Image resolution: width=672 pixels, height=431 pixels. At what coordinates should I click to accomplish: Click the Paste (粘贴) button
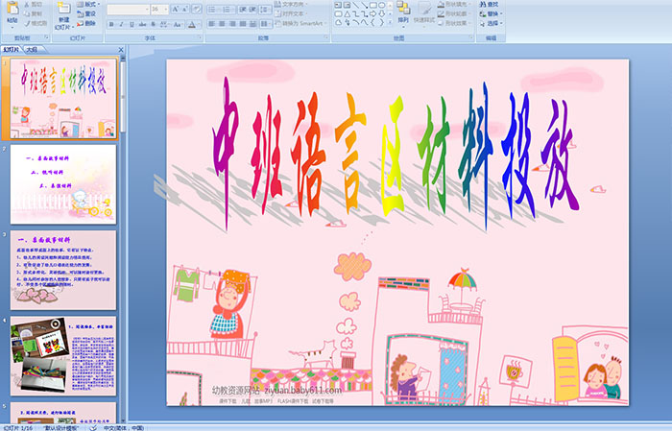(12, 13)
